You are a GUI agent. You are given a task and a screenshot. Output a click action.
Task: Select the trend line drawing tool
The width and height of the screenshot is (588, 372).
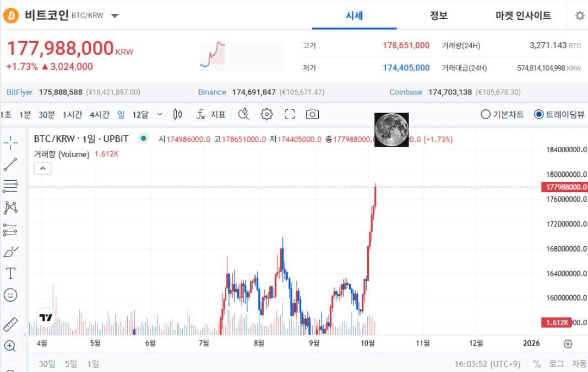coord(10,164)
